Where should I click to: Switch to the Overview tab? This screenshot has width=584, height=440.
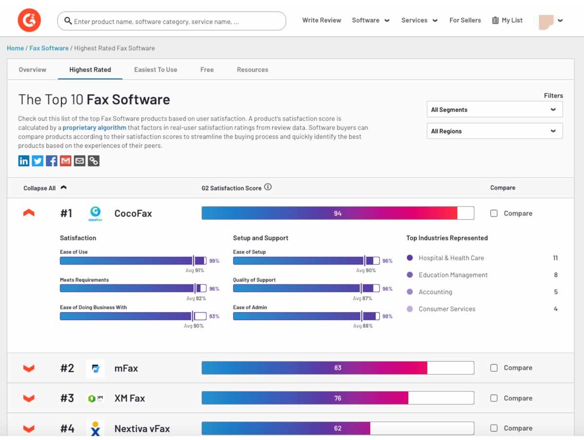point(33,70)
